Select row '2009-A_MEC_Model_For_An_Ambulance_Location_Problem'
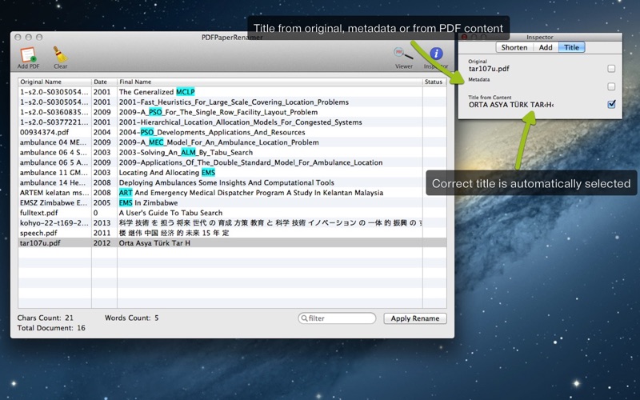 [232, 142]
